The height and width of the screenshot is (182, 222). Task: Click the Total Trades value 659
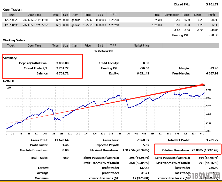click(x=66, y=158)
